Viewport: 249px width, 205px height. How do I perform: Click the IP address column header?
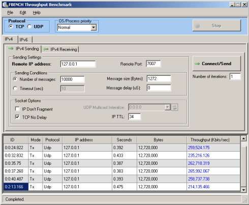coord(87,140)
